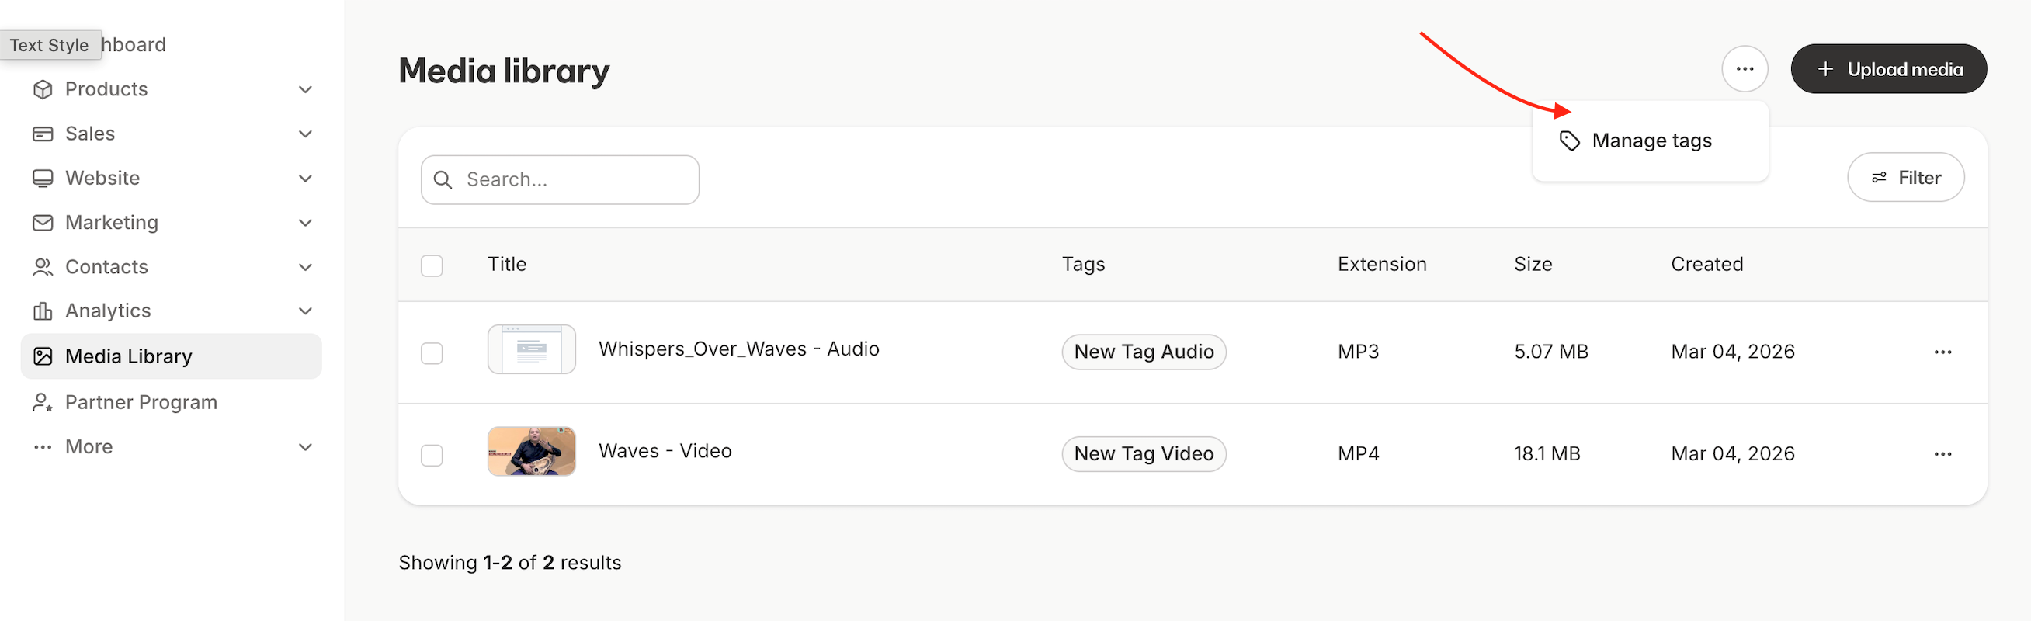2031x621 pixels.
Task: Expand the Marketing section chevron
Action: 305,223
